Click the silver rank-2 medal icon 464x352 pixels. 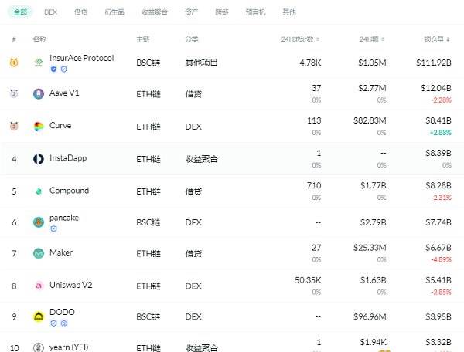[14, 93]
